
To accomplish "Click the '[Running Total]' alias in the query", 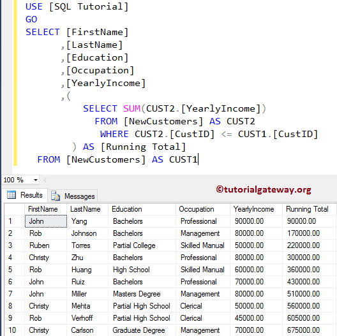I will click(143, 147).
